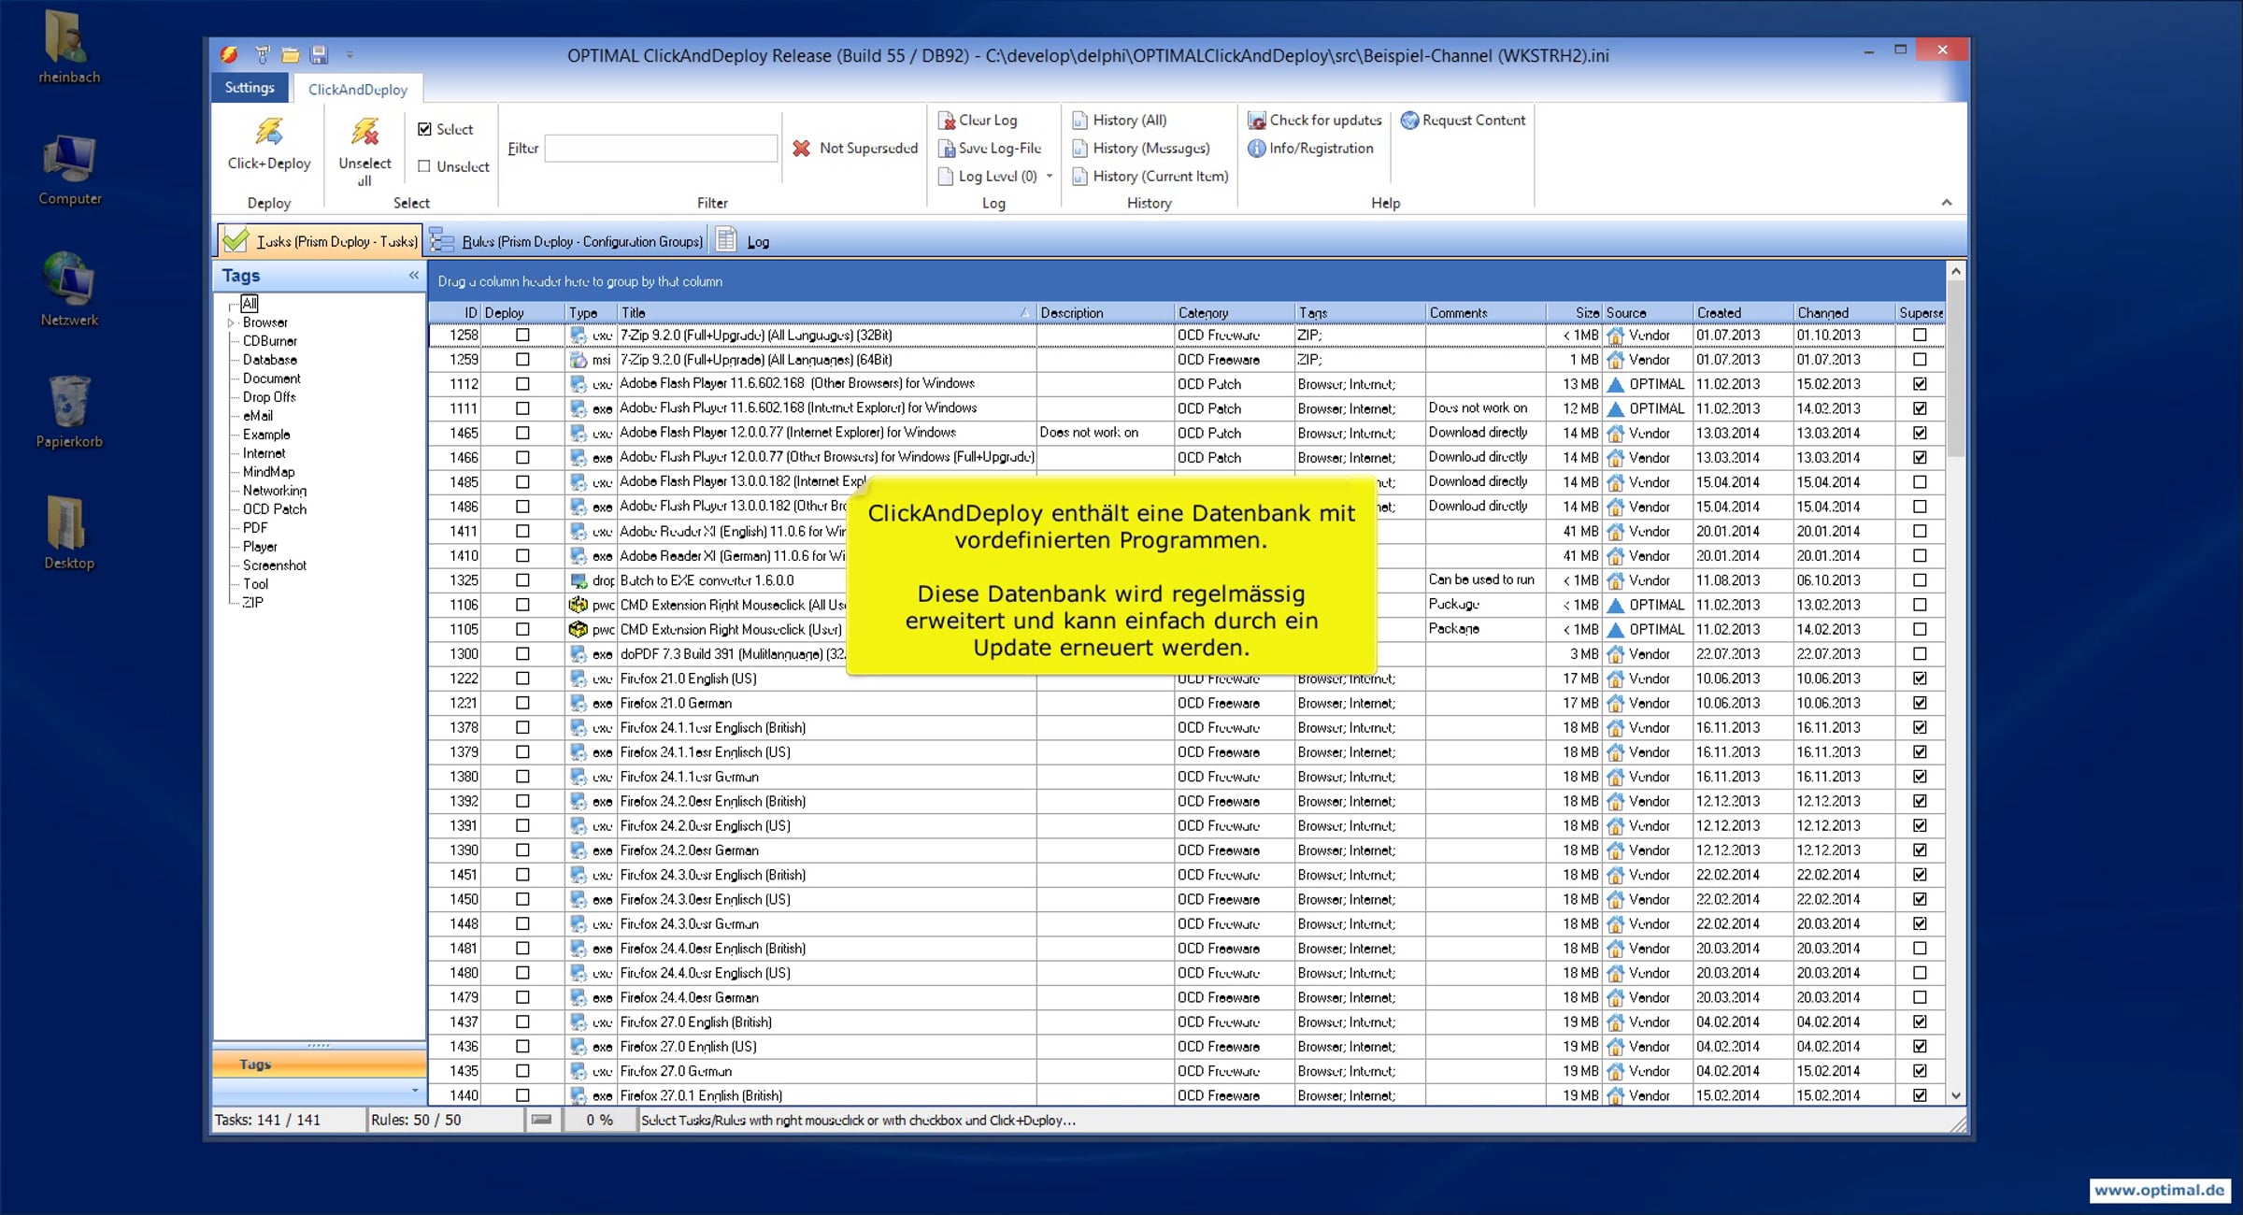This screenshot has width=2243, height=1215.
Task: Click the Unselect all lightning icon
Action: [364, 133]
